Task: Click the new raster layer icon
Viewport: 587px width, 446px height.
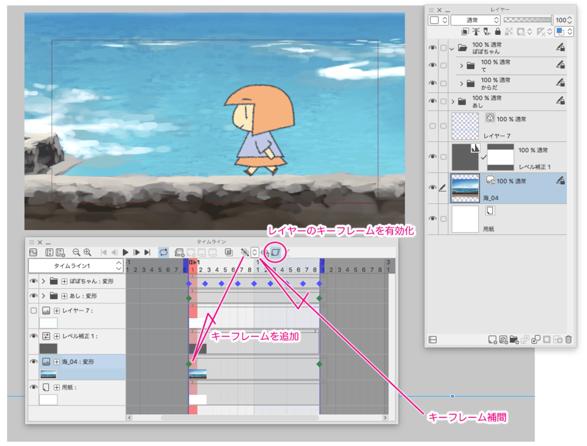Action: click(x=493, y=339)
